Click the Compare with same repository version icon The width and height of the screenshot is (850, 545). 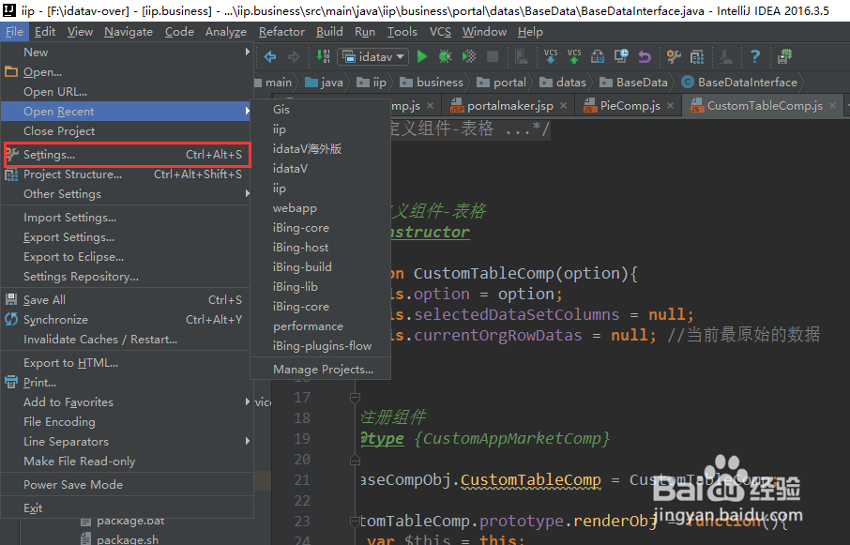pyautogui.click(x=598, y=56)
